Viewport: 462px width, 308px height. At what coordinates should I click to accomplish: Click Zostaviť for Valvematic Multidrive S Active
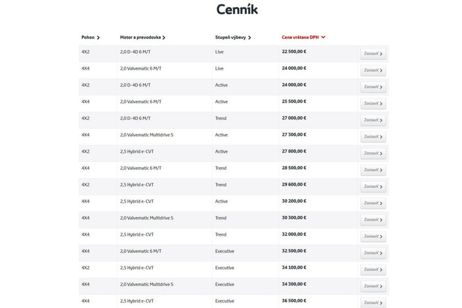click(373, 137)
